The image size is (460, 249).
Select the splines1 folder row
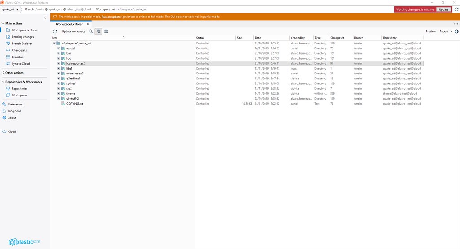[x=237, y=83]
